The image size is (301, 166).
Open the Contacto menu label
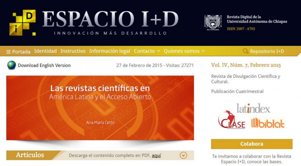pyautogui.click(x=144, y=51)
